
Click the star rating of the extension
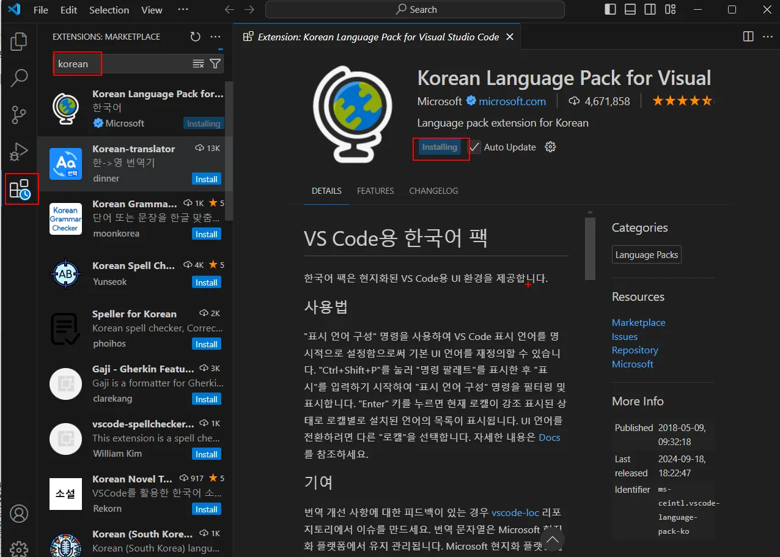click(683, 101)
